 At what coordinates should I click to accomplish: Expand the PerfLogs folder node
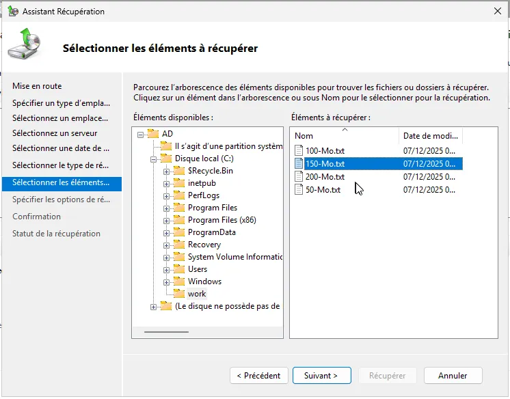[x=166, y=195]
